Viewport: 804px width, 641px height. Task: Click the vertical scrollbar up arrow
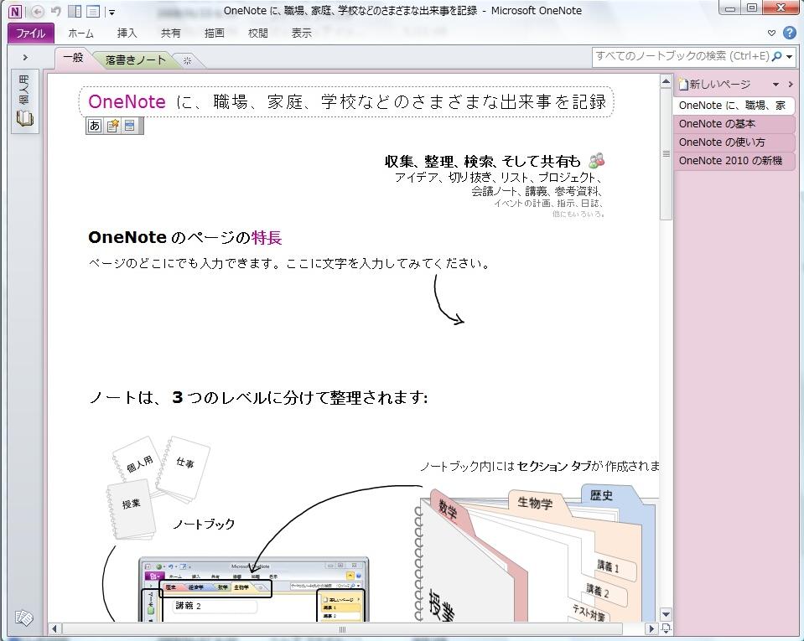pos(666,81)
